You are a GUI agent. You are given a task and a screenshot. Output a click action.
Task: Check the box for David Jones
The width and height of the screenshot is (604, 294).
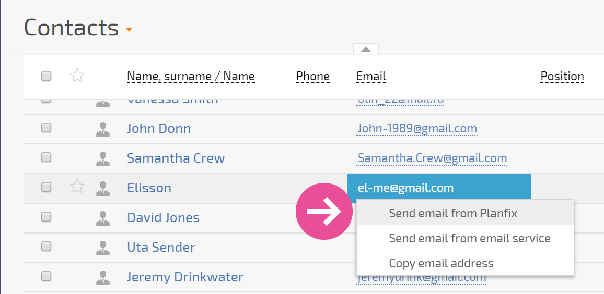(x=46, y=217)
